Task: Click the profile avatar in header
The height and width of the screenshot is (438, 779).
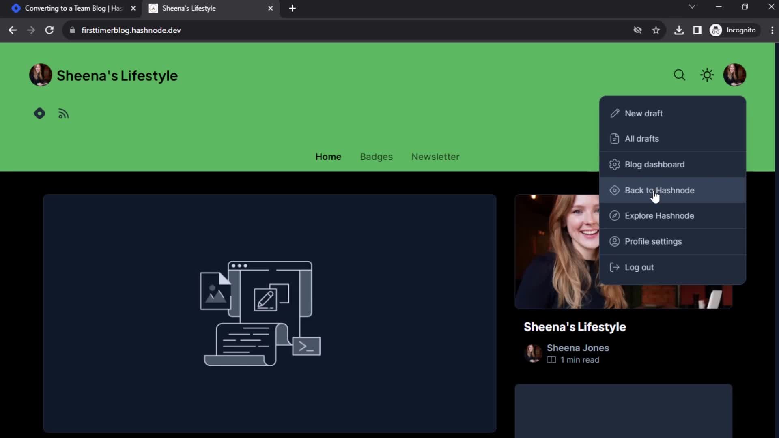Action: 734,75
